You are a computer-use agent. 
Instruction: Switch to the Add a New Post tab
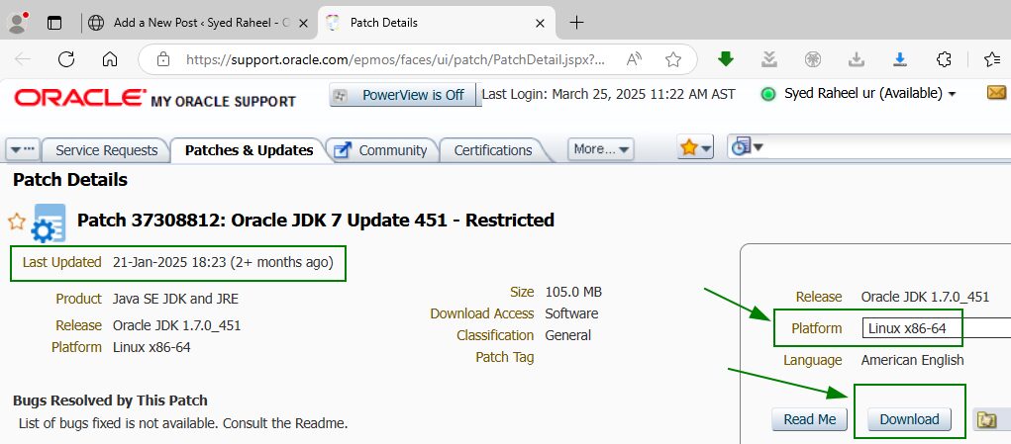(x=201, y=23)
